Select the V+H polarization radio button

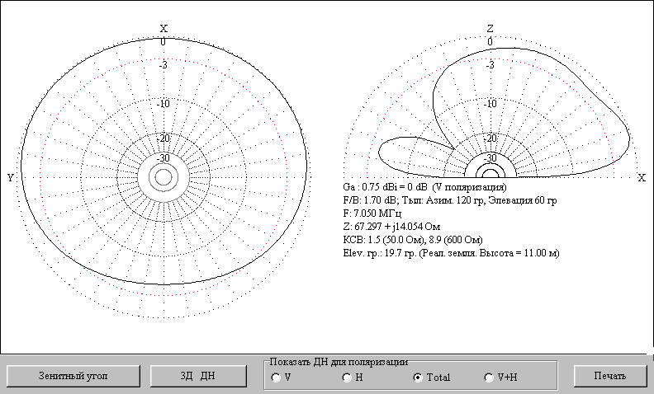(489, 378)
